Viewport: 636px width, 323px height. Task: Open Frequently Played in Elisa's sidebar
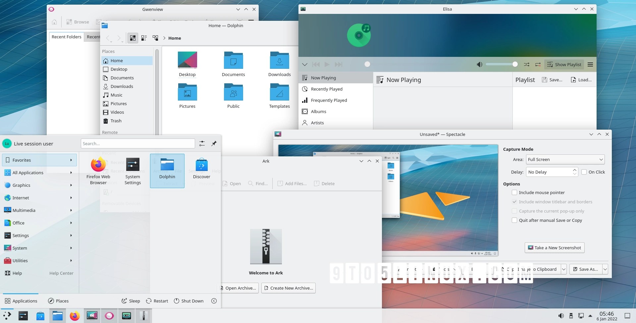(336, 100)
